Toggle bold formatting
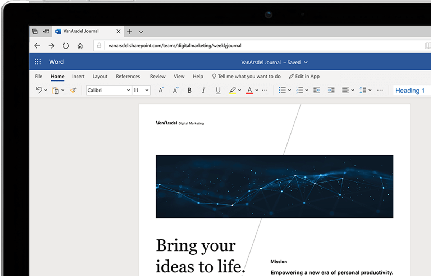431x276 pixels. 189,90
